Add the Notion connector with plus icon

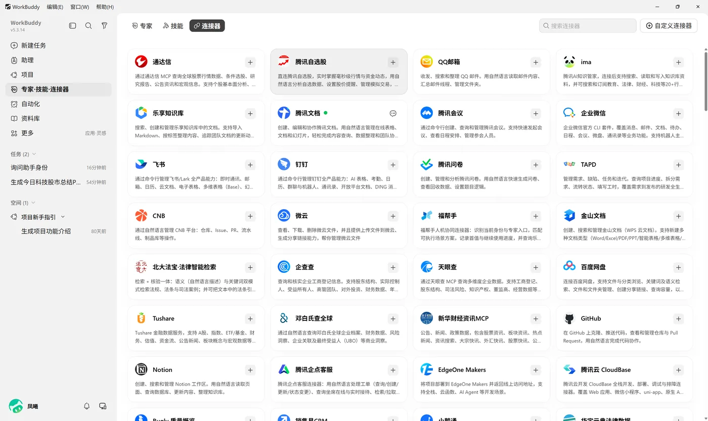coord(250,370)
